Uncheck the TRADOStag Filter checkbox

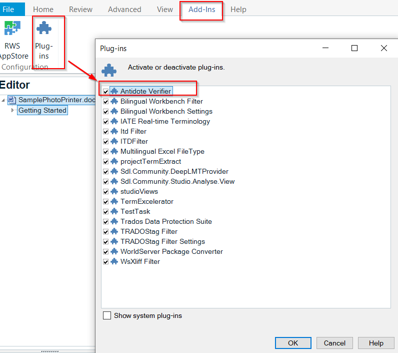coord(106,232)
